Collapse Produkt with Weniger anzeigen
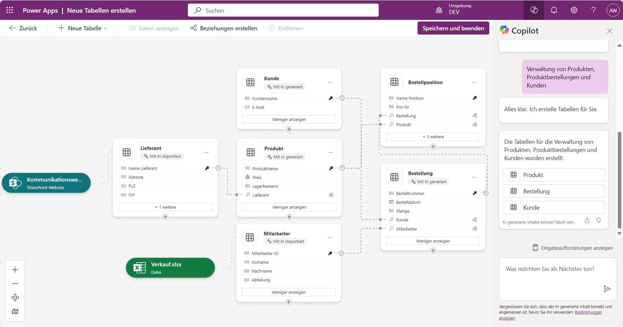The height and width of the screenshot is (327, 623). pos(289,207)
